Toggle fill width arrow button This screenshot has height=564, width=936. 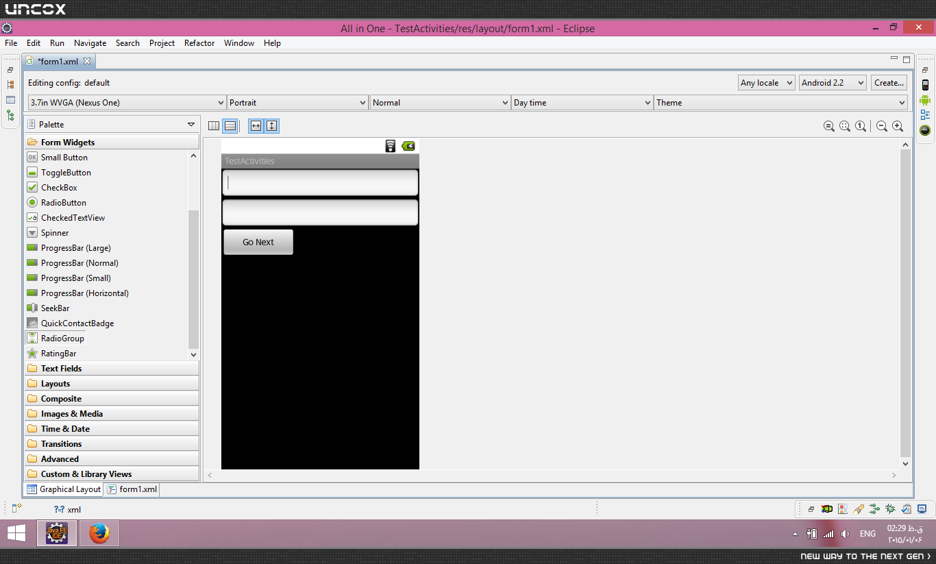[256, 126]
